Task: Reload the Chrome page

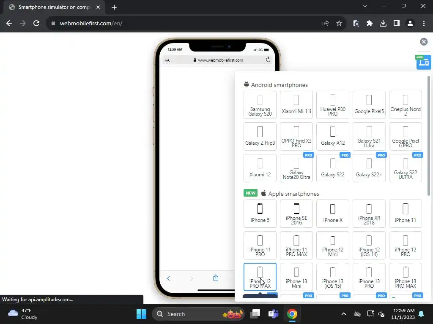Action: point(36,24)
